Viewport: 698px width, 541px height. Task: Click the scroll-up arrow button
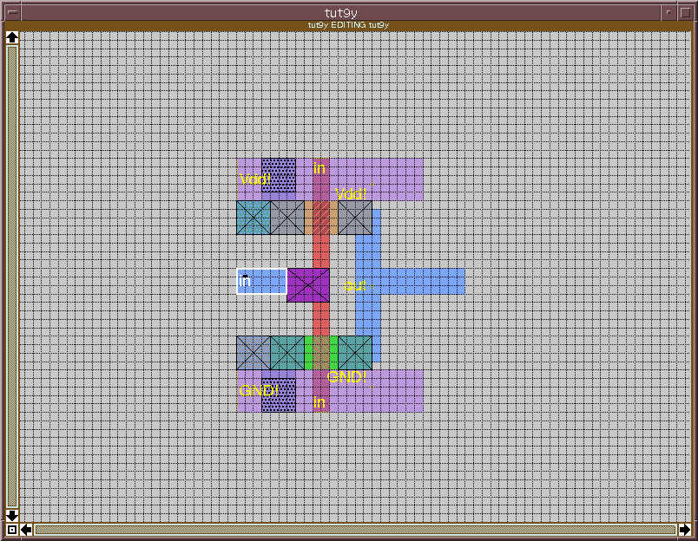tap(12, 37)
